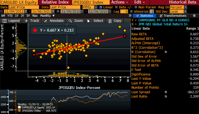Viewport: 199px width, 114px height.
Task: Click the Historical Beta title
Action: click(x=183, y=2)
